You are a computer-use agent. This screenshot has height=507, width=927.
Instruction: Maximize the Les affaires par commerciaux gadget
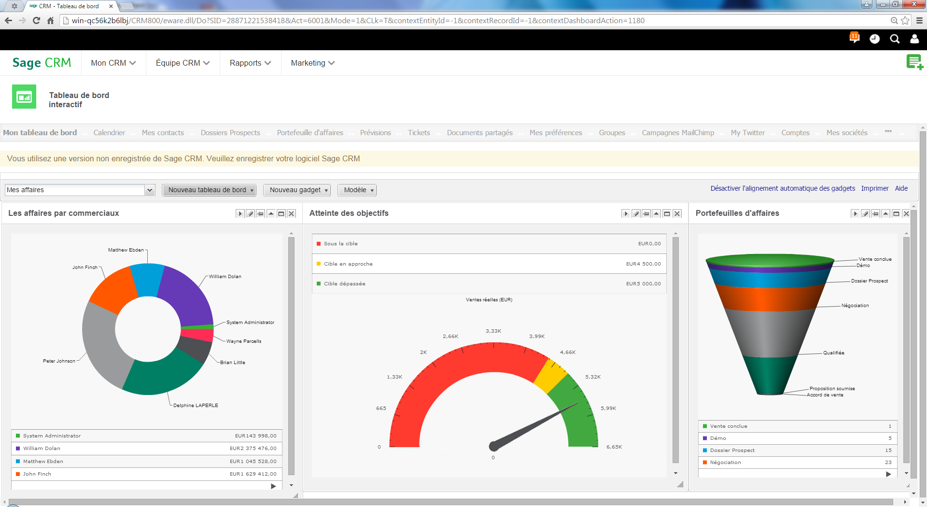pos(281,213)
